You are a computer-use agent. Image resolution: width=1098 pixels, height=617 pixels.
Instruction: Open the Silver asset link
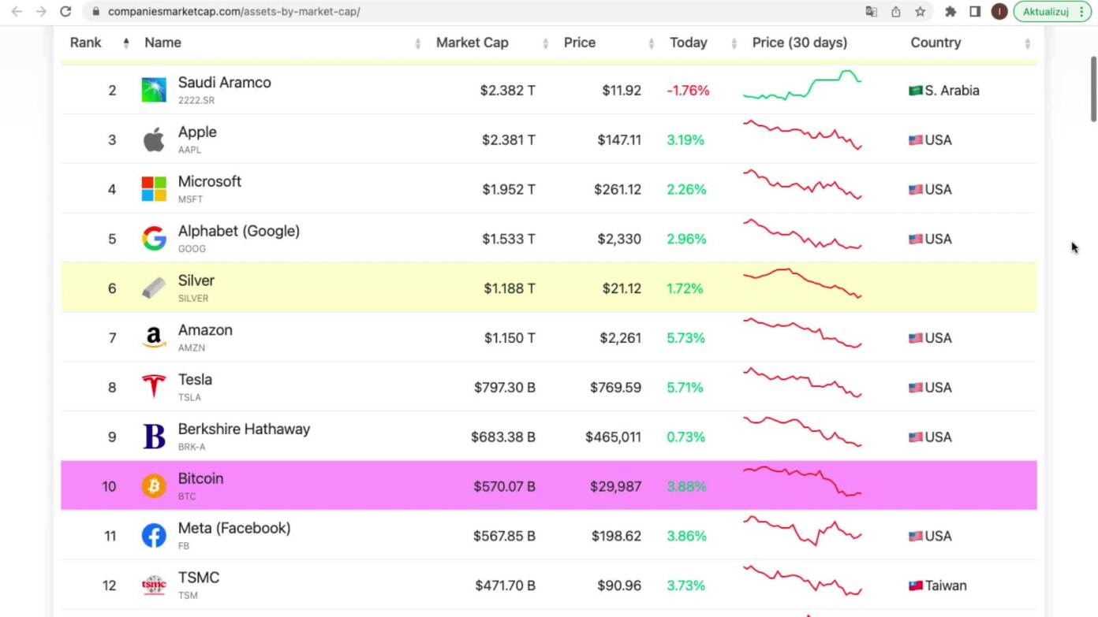(x=196, y=281)
